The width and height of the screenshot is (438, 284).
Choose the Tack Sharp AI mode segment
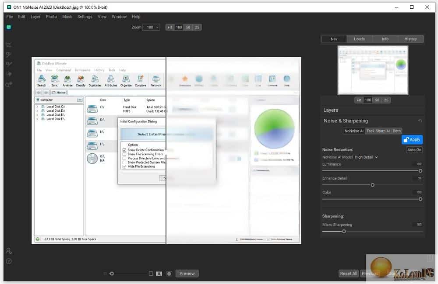378,131
